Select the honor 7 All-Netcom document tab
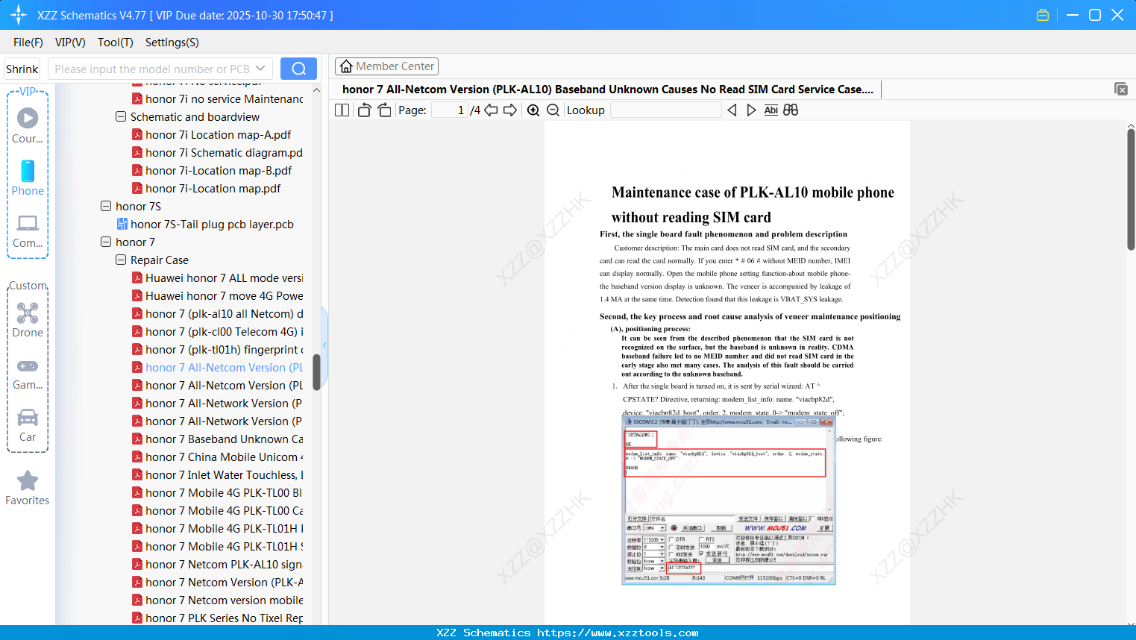 607,90
